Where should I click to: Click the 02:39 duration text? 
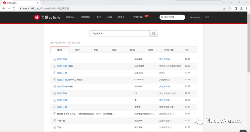(188, 66)
